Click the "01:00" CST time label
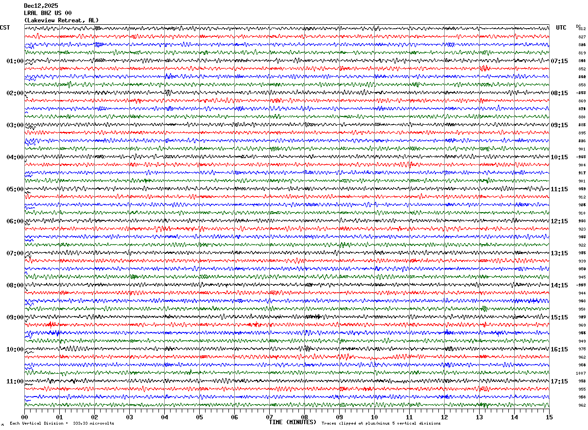 (x=15, y=61)
